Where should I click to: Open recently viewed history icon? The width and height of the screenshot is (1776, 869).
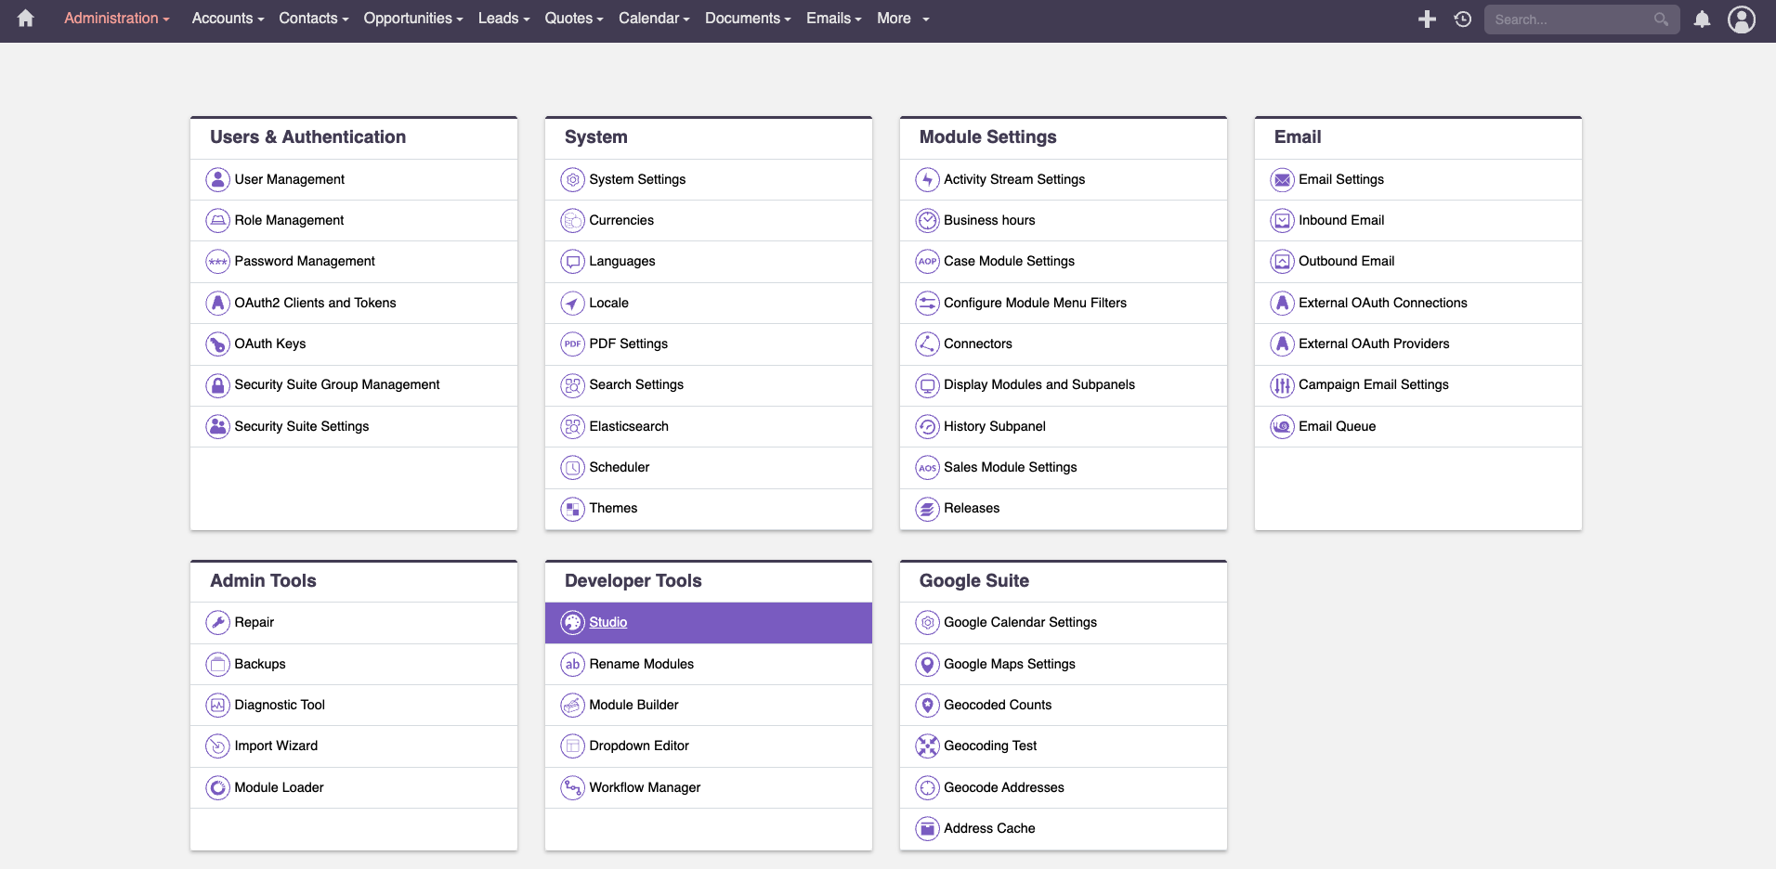[1463, 19]
